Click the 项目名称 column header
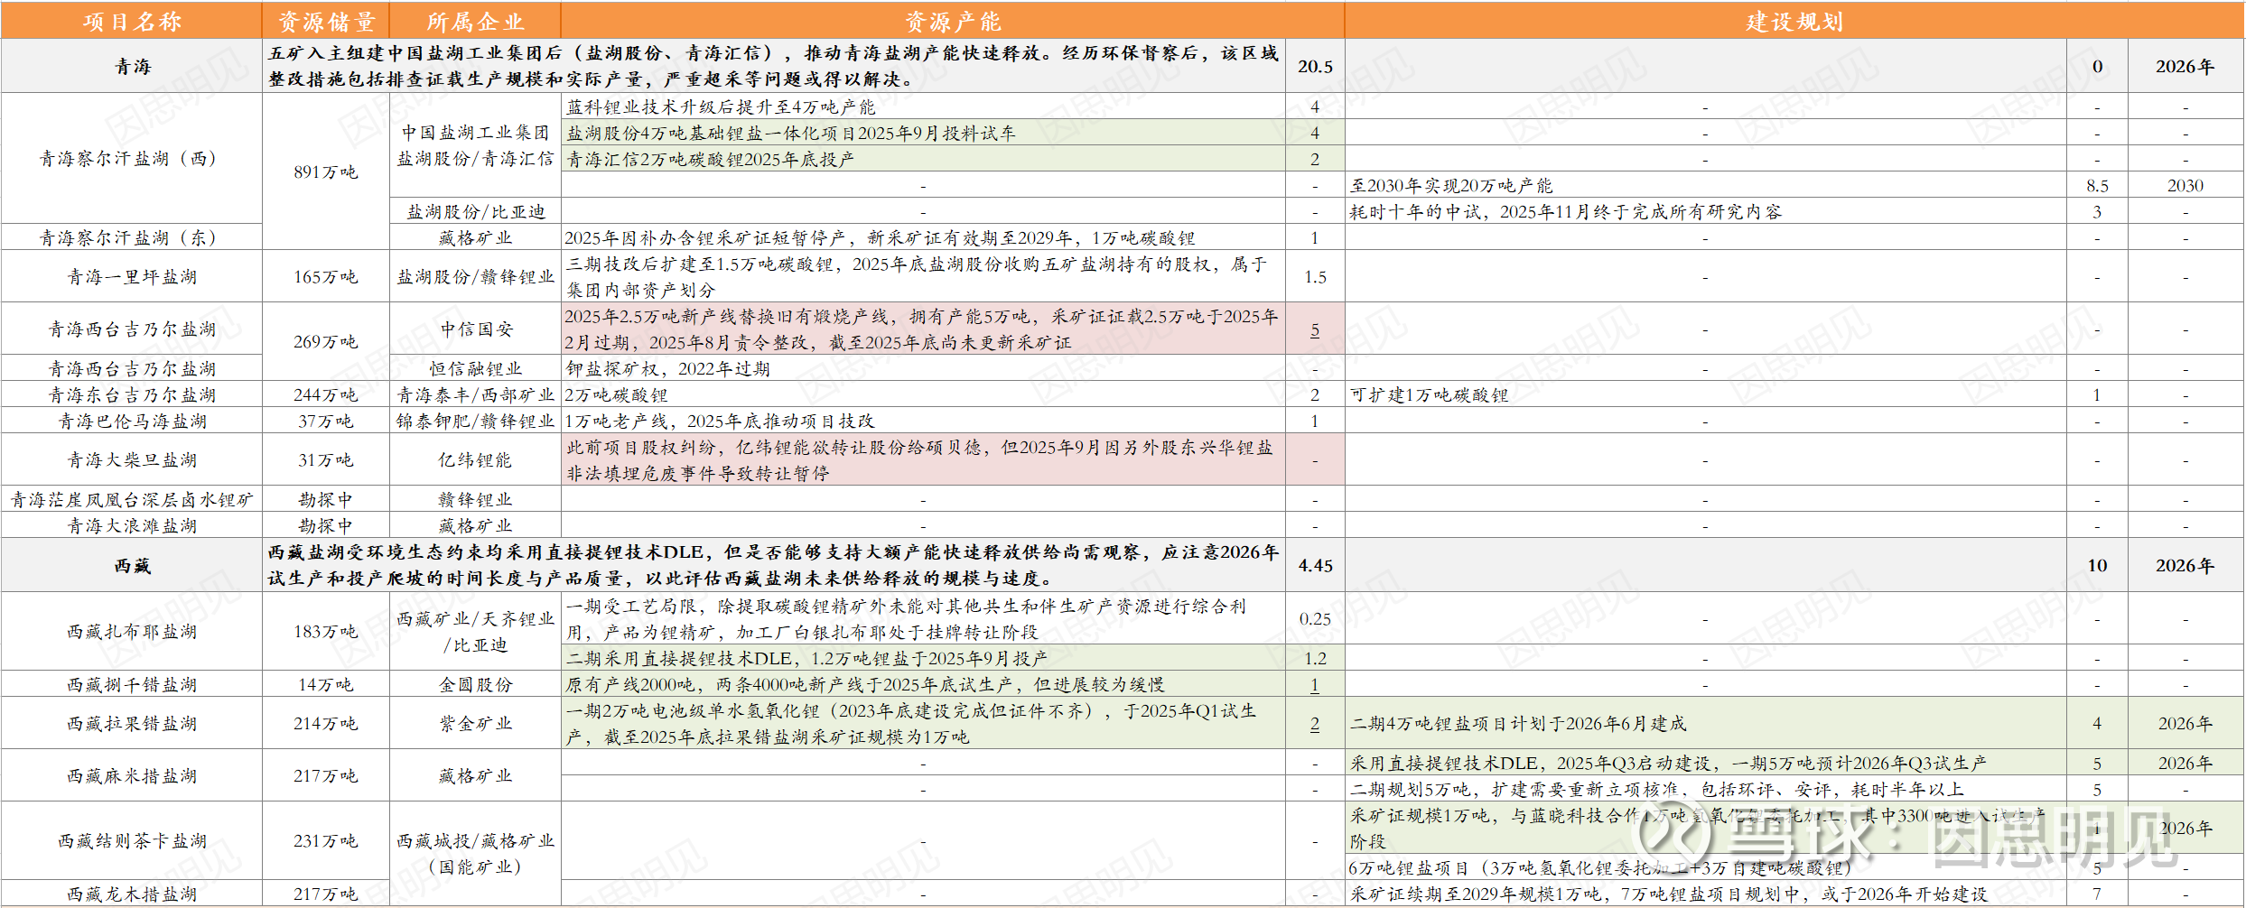 pyautogui.click(x=132, y=21)
